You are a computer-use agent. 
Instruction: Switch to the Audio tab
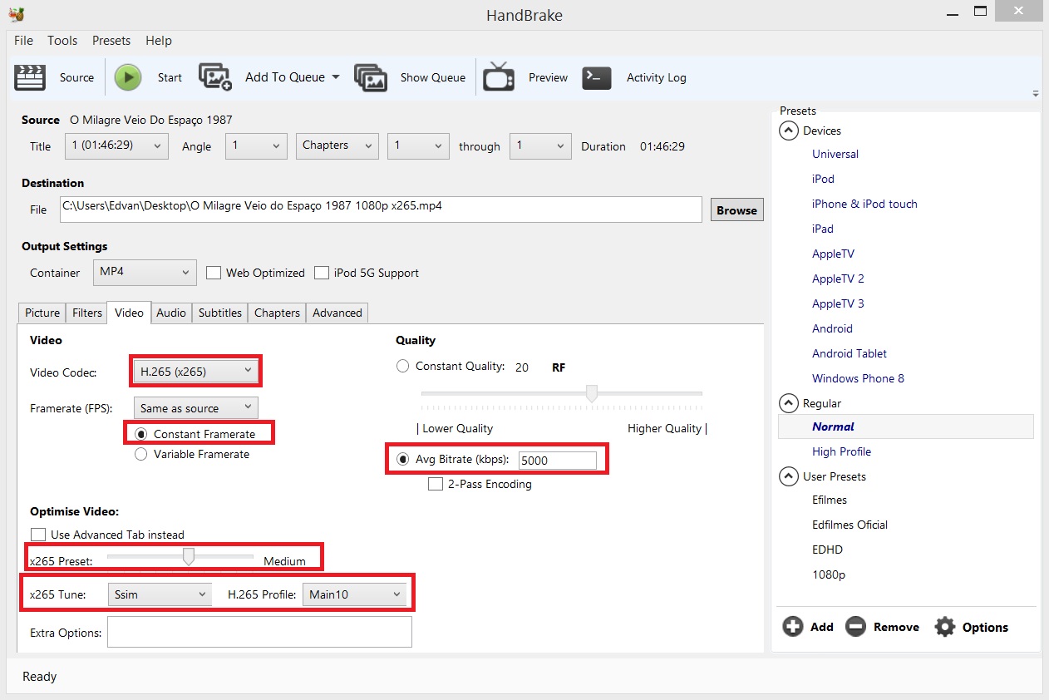(171, 313)
